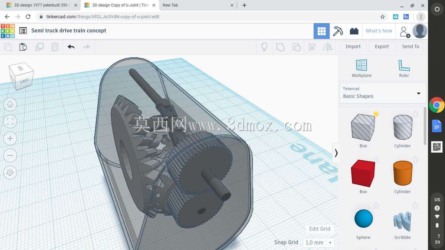Switch to the New Tab tab
Image resolution: width=445 pixels, height=250 pixels.
click(x=198, y=5)
